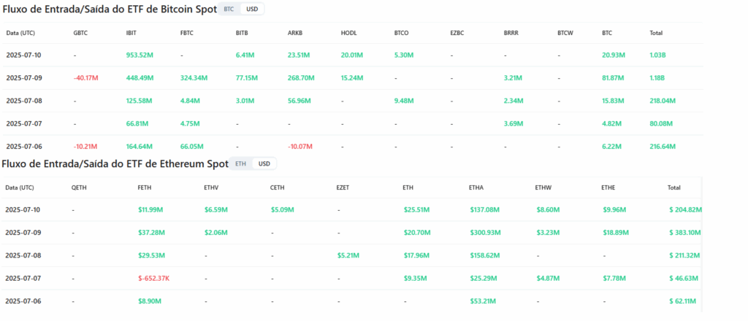Image resolution: width=748 pixels, height=321 pixels.
Task: Select BTCO value 9.48M
Action: point(404,101)
